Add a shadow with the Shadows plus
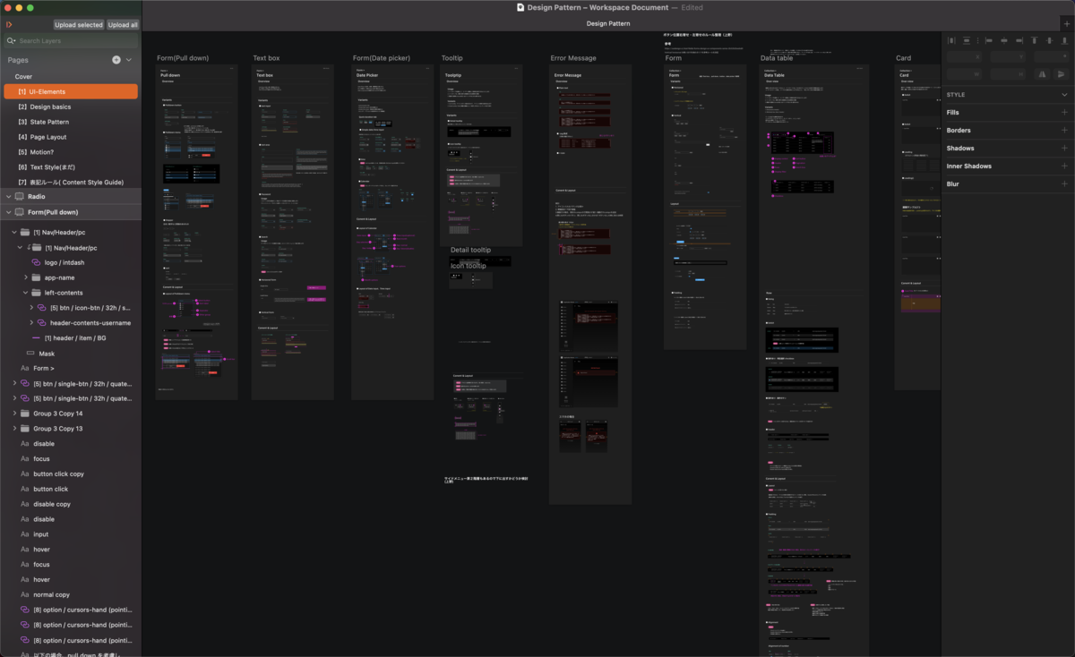 (1064, 148)
